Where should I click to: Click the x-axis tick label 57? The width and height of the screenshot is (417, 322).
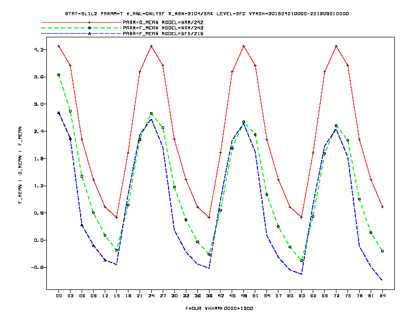point(279,296)
